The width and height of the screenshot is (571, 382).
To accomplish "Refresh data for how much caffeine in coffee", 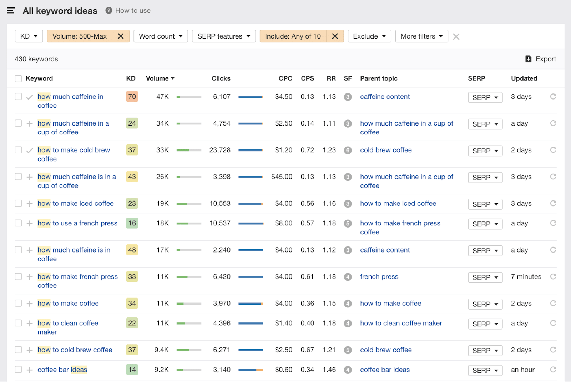I will 553,96.
